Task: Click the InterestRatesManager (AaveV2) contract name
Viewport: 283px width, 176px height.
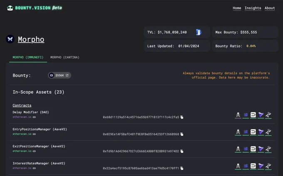Action: pyautogui.click(x=39, y=163)
